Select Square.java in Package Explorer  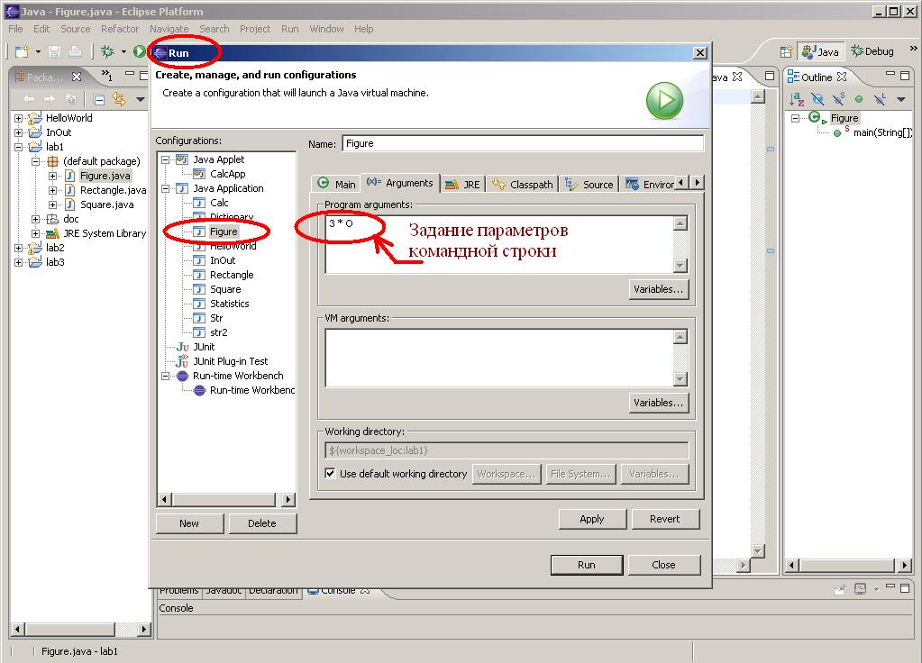pyautogui.click(x=106, y=204)
